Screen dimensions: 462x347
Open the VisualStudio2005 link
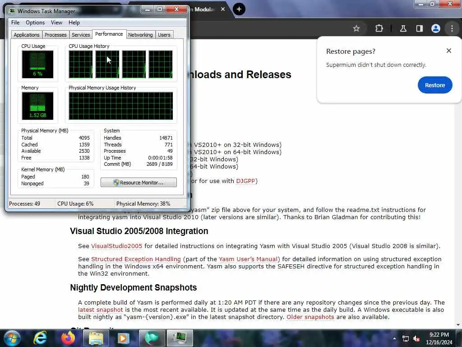[117, 246]
